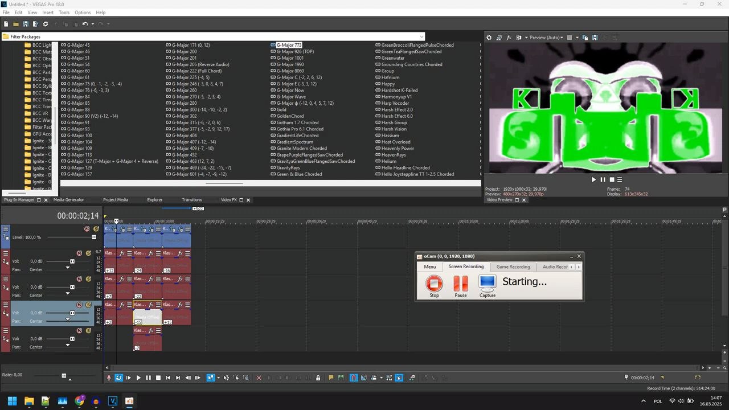
Task: Click Capture button in oCam
Action: point(487,286)
